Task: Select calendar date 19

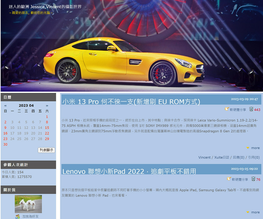Action: pyautogui.click(x=26, y=133)
